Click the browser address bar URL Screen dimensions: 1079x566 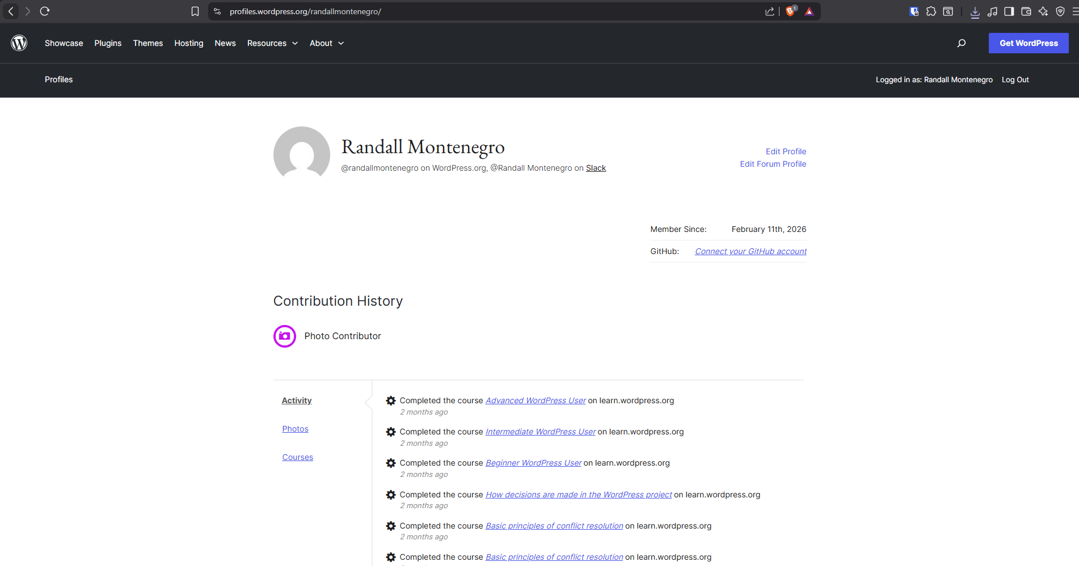(305, 11)
